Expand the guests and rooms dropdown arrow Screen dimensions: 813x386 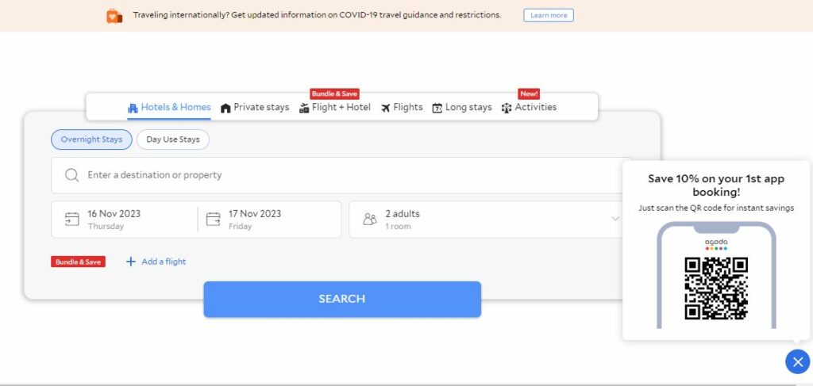(x=615, y=219)
